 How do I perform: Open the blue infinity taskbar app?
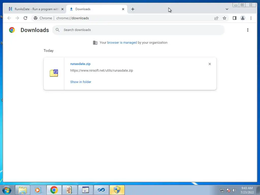click(101, 190)
